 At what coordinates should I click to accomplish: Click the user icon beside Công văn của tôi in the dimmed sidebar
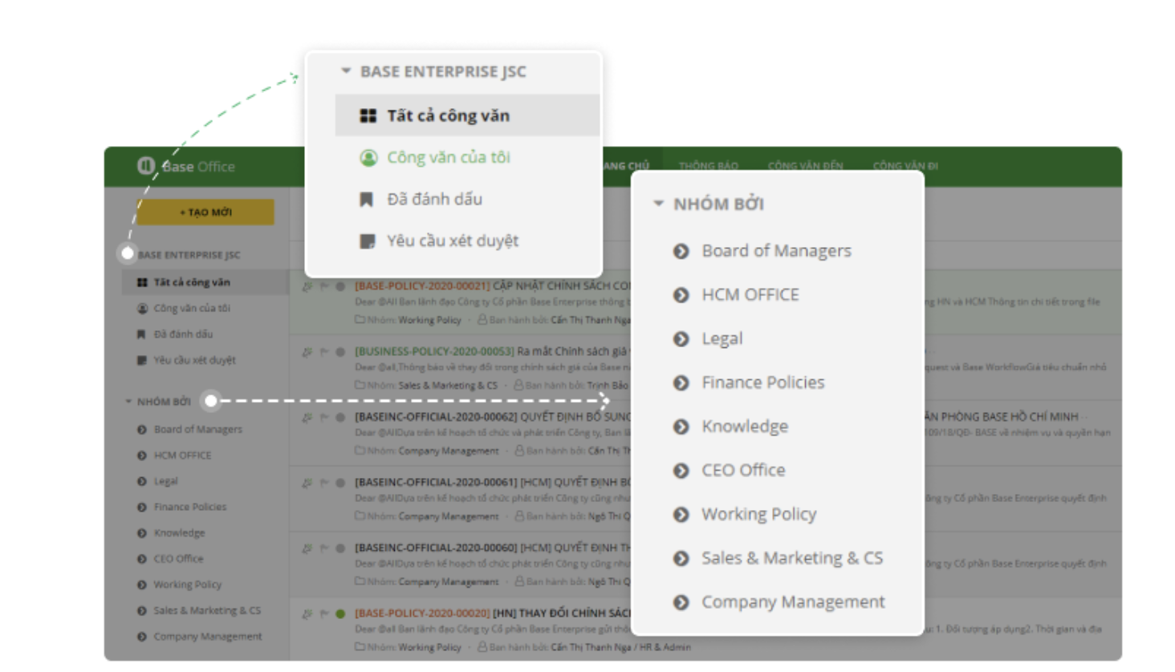142,308
